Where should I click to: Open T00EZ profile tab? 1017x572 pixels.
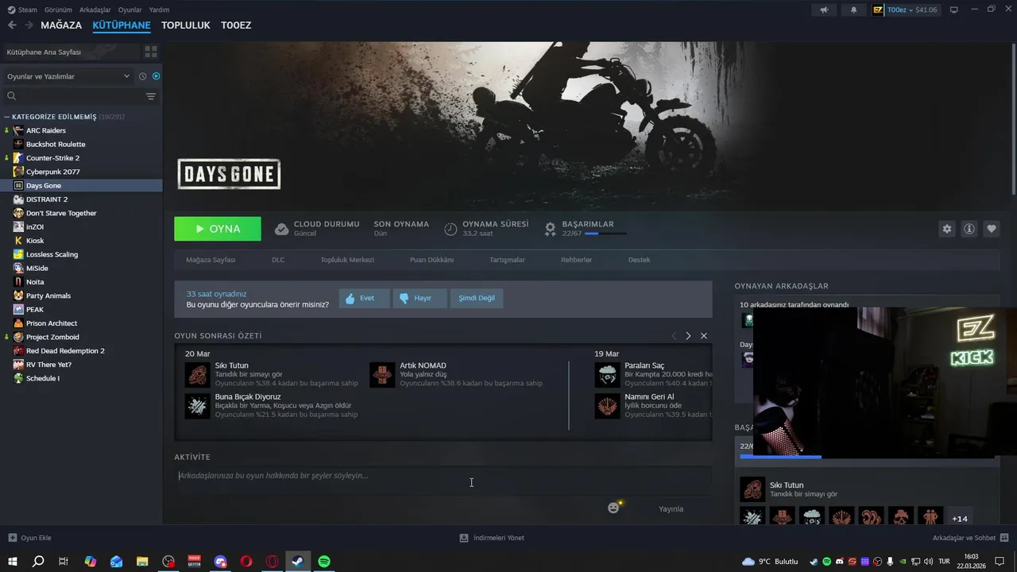[x=236, y=25]
